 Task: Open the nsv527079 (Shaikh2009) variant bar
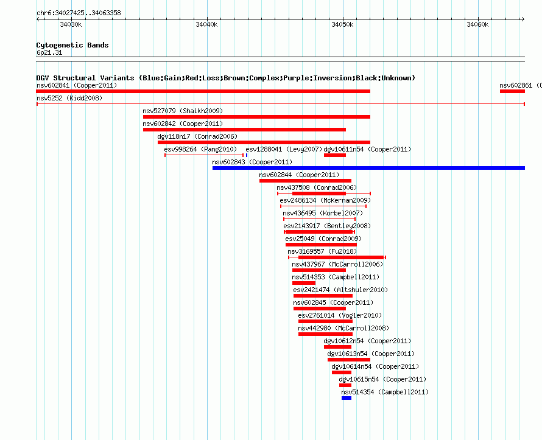tap(256, 117)
